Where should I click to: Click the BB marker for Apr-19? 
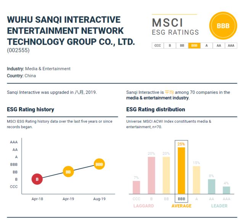point(68,172)
